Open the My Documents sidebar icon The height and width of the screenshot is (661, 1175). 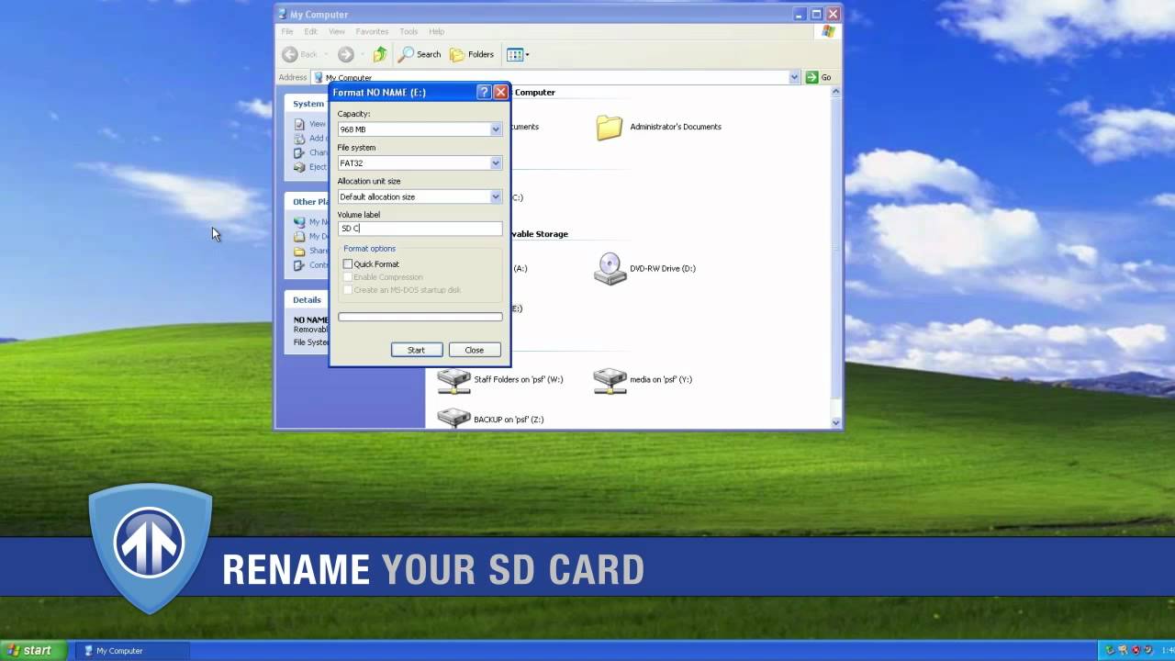pos(299,237)
